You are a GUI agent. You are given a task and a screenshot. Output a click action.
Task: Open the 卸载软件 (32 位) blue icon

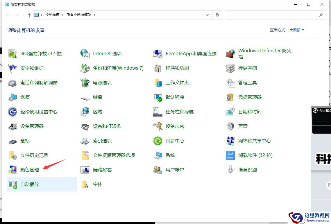230,155
